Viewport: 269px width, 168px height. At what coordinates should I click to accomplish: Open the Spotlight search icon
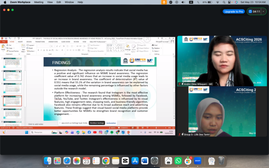(224, 2)
